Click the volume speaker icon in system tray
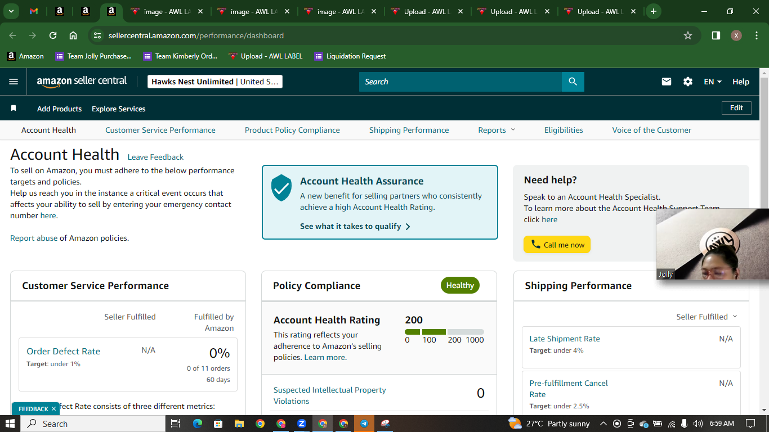Screen dimensions: 769x432 698,424
